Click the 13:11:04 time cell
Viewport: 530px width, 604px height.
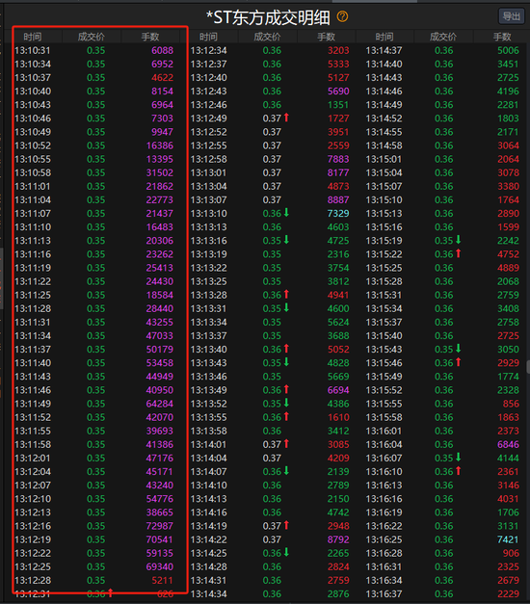point(33,200)
